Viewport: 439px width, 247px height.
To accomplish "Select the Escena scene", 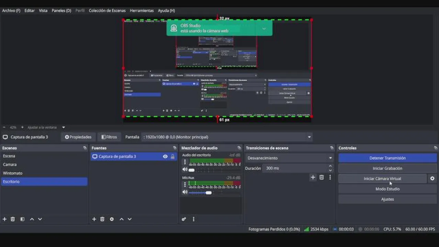I will coord(44,156).
